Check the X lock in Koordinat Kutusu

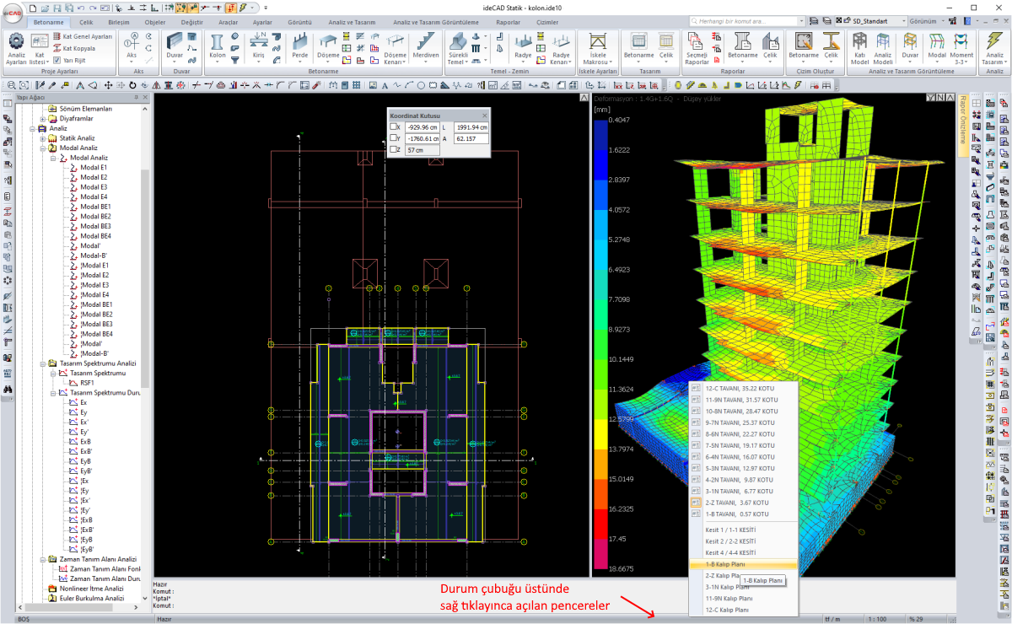[394, 126]
